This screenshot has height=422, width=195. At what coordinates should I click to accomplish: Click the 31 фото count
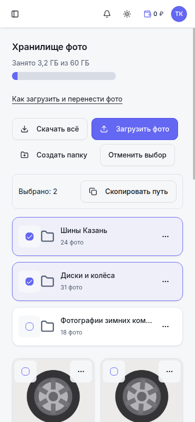click(x=71, y=287)
